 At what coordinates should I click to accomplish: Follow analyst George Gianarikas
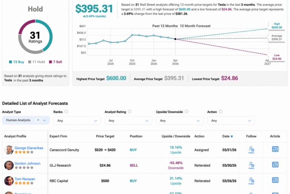pos(251,150)
